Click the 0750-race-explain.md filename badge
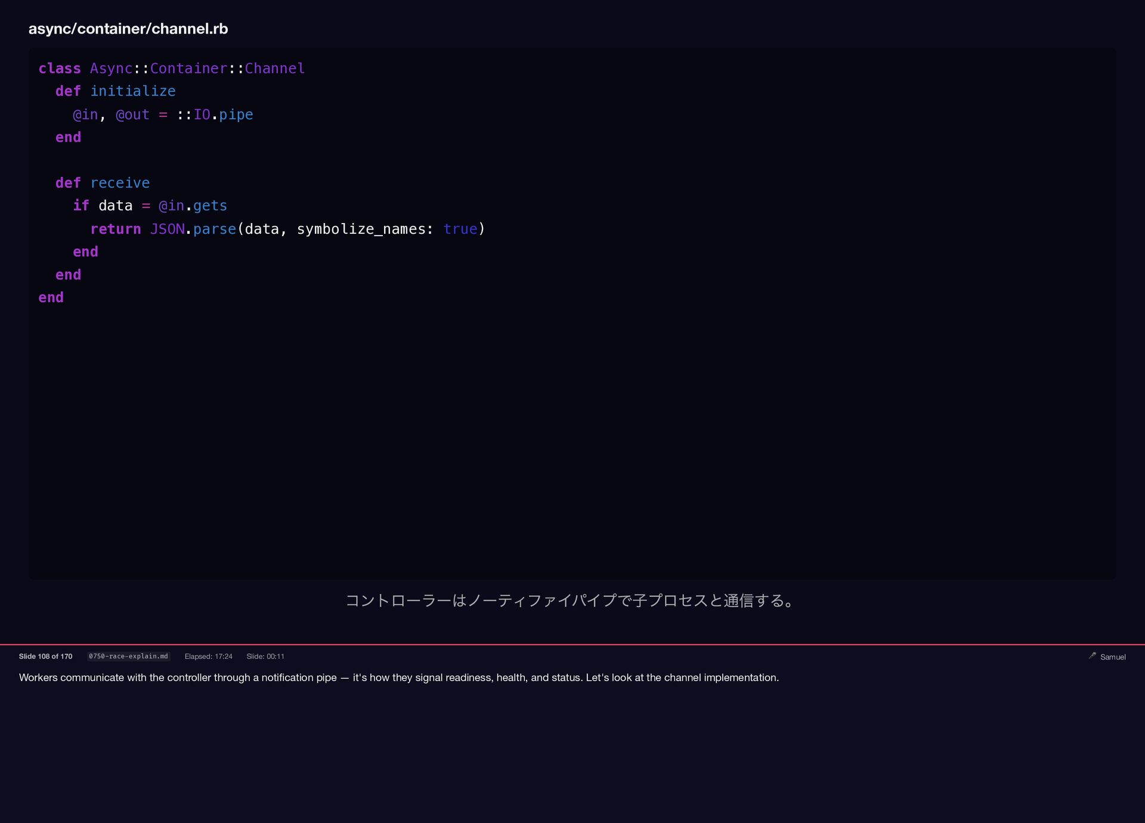The width and height of the screenshot is (1145, 823). (128, 656)
